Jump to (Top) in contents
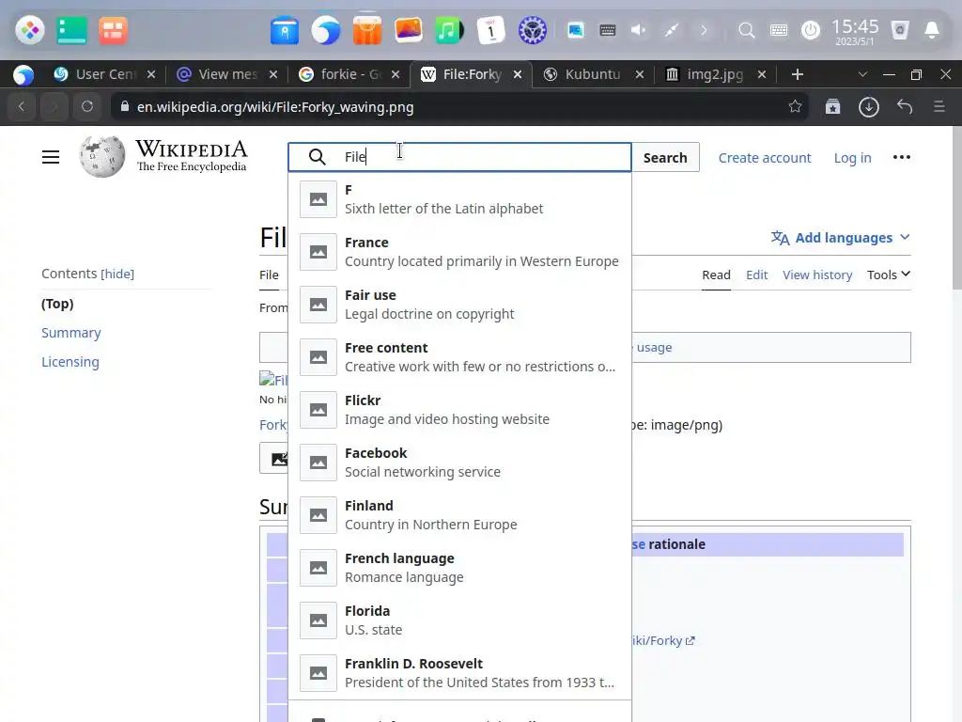Viewport: 962px width, 722px height. click(57, 304)
